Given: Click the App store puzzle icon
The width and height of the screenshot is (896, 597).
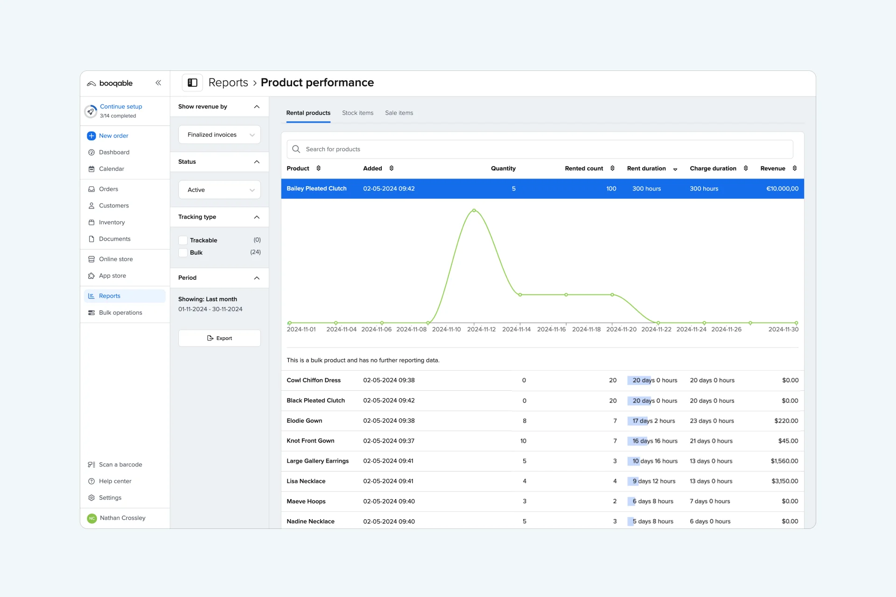Looking at the screenshot, I should point(91,276).
